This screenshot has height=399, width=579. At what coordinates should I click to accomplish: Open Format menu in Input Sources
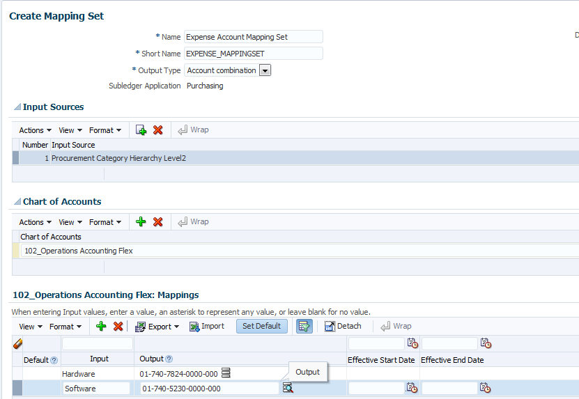(105, 130)
